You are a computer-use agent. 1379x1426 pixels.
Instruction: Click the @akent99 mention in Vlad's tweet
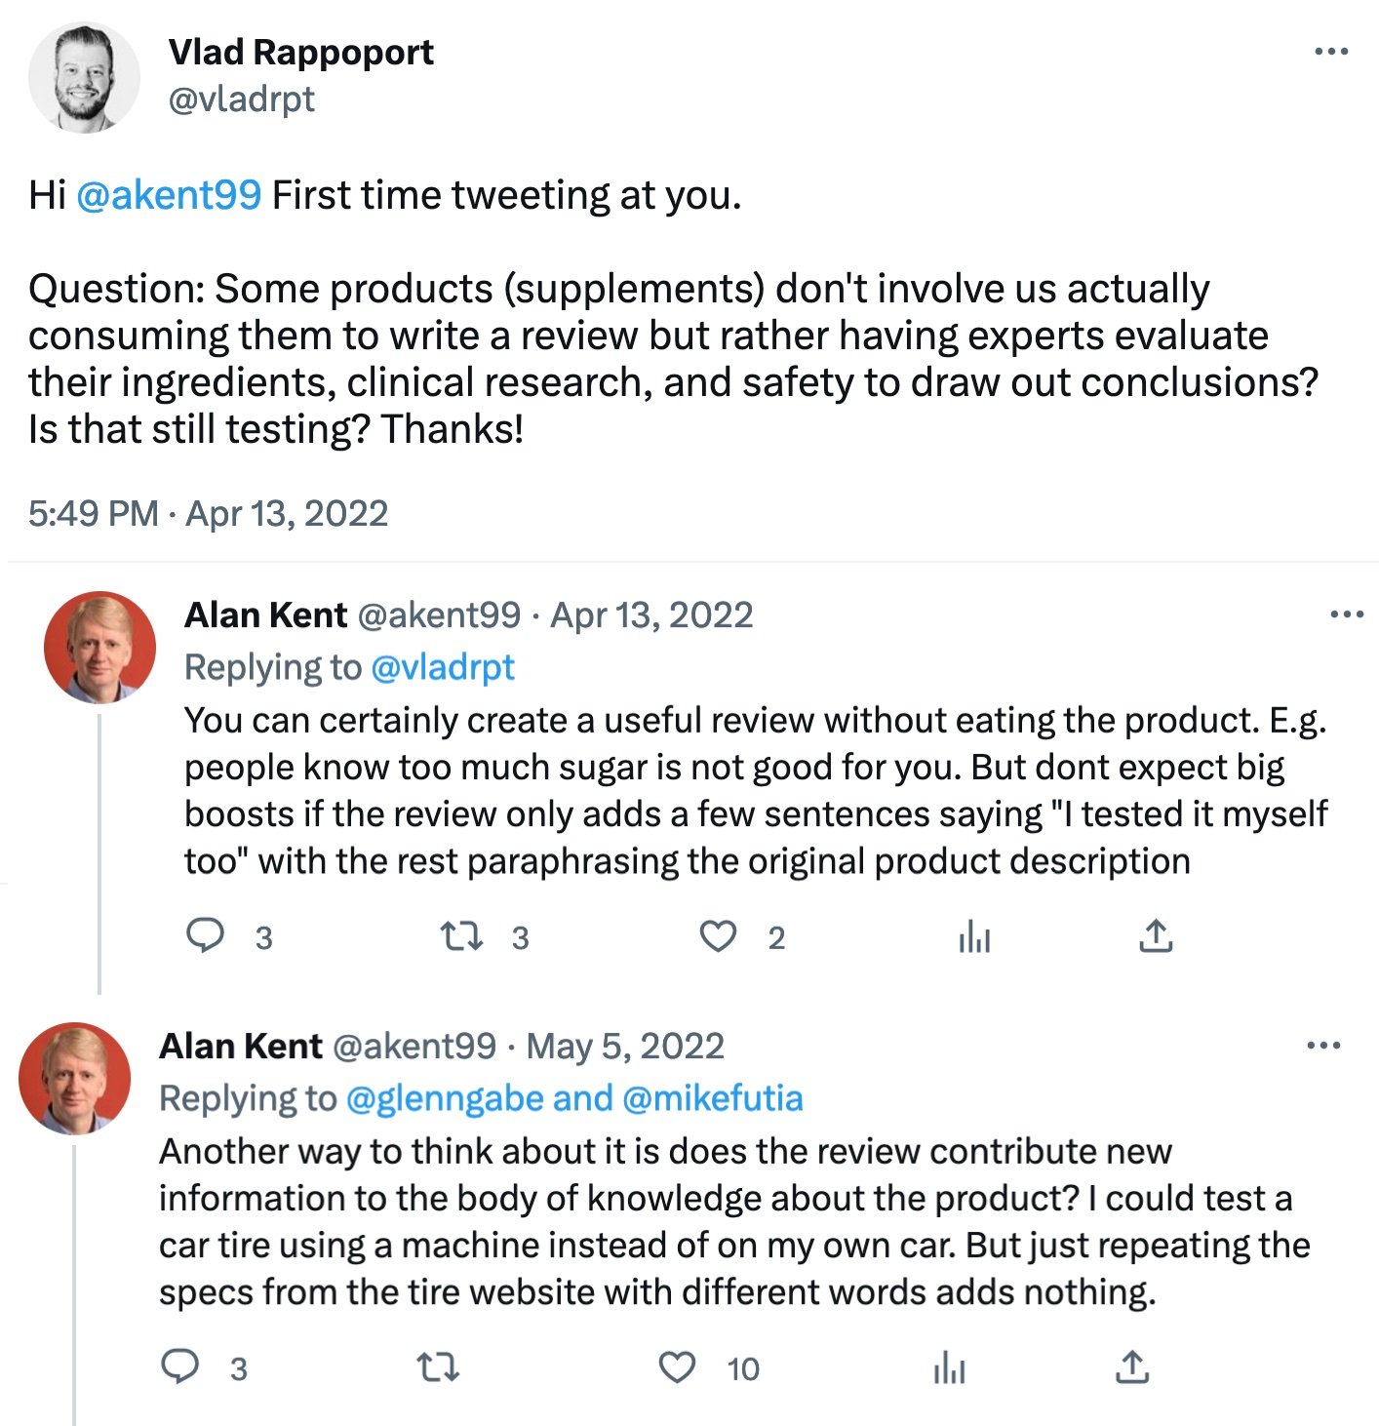click(x=169, y=195)
